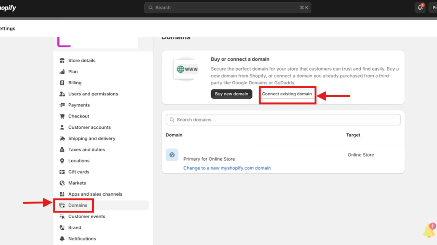Click the Online Store target cell
The image size is (437, 245).
click(x=361, y=155)
